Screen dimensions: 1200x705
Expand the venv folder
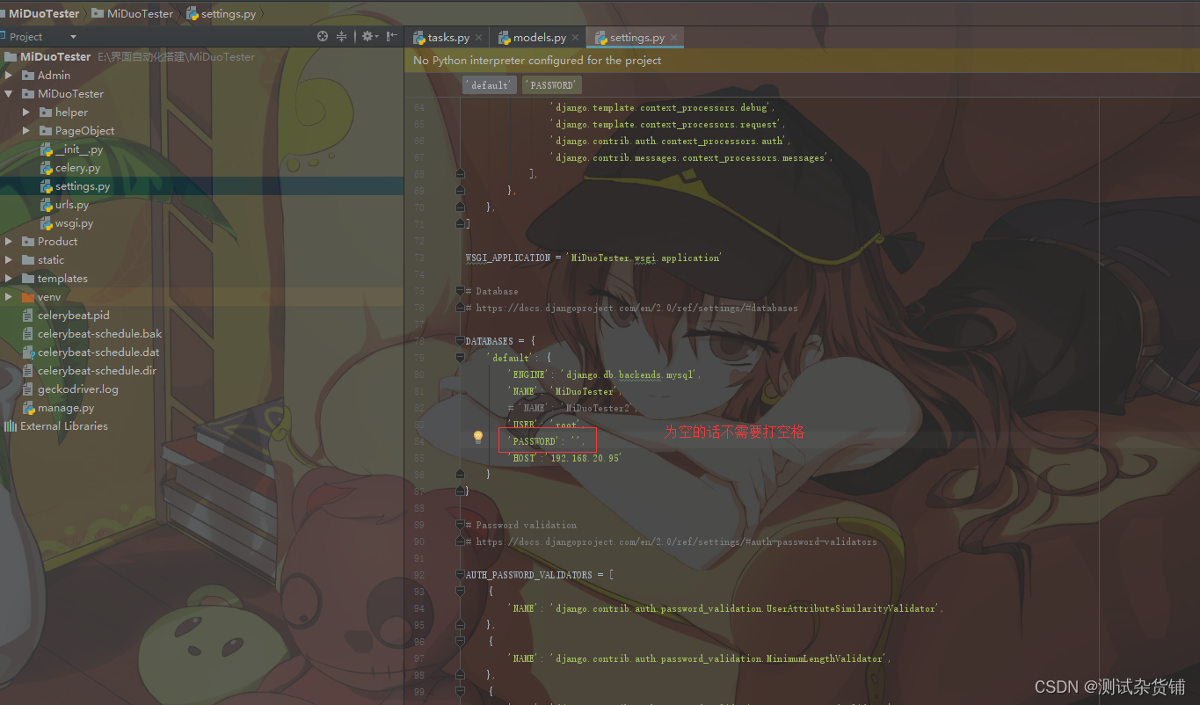[x=8, y=296]
